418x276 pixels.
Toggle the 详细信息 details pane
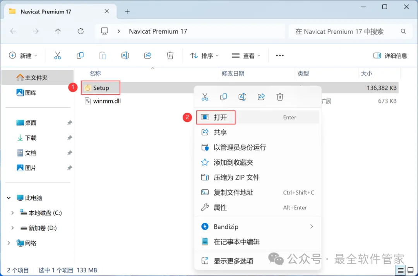pos(390,55)
